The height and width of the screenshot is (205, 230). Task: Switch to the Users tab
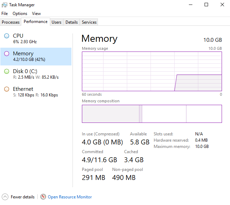pos(56,22)
